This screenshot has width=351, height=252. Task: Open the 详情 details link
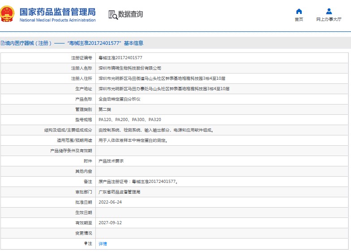103,243
